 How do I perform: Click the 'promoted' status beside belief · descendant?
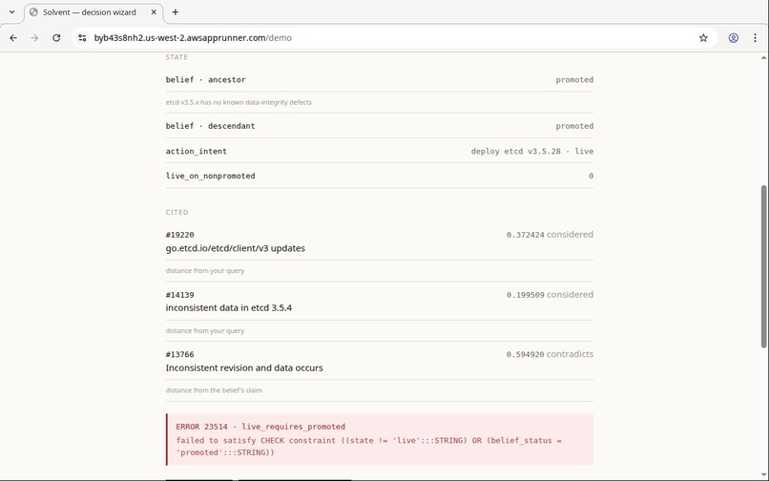click(x=574, y=126)
